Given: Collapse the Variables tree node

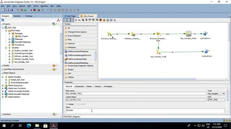Looking at the screenshot, I should [x=6, y=48].
